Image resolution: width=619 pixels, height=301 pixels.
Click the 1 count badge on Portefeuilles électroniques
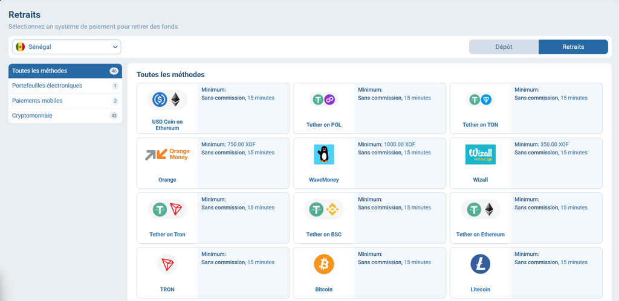[x=115, y=86]
